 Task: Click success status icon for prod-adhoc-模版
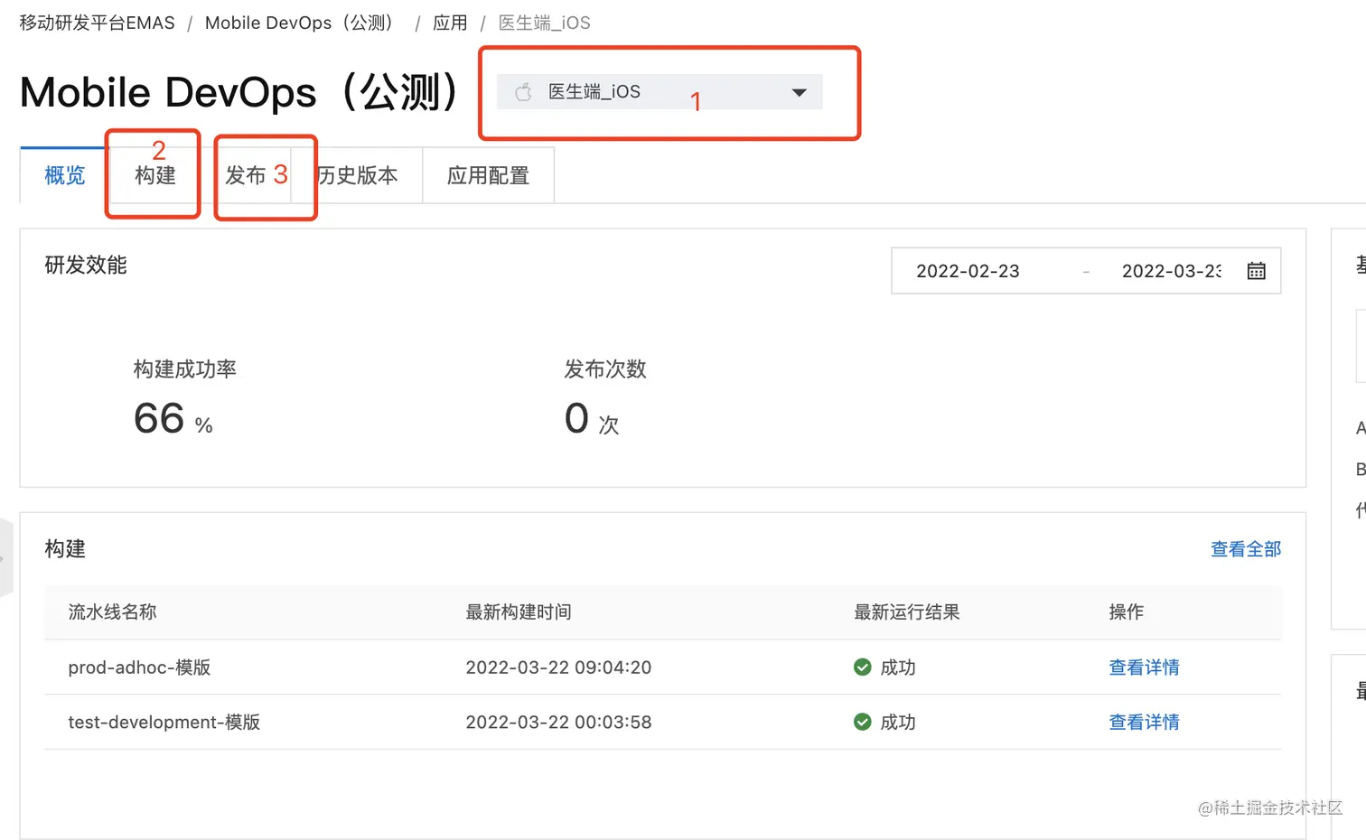pos(863,667)
